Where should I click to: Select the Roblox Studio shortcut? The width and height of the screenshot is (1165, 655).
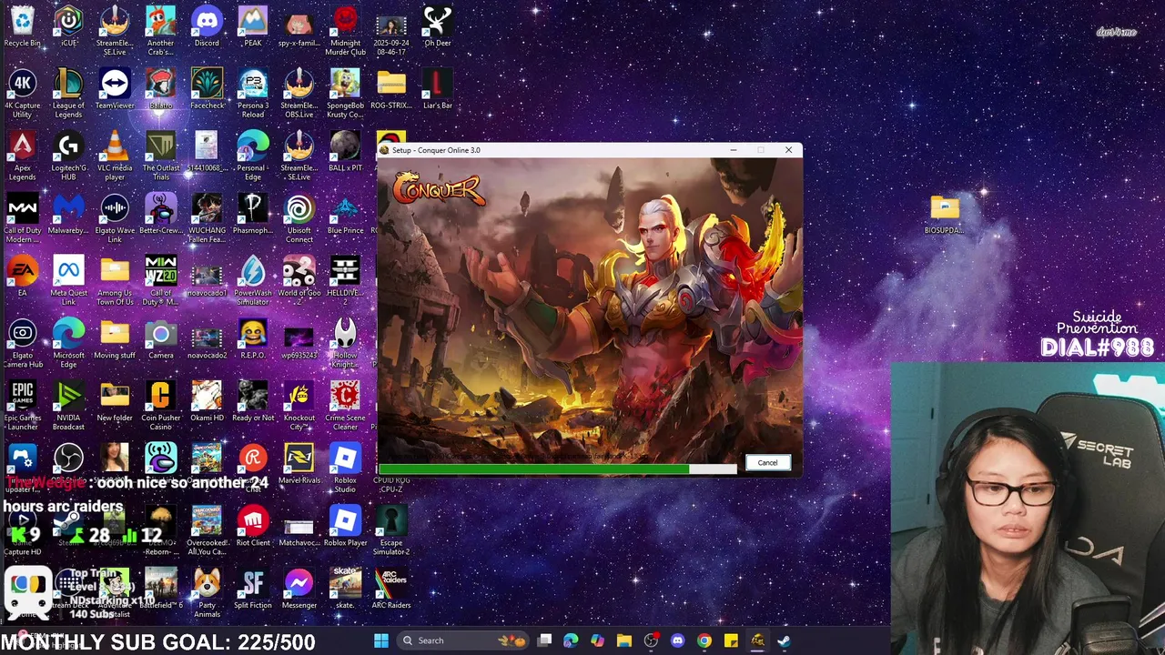(345, 469)
